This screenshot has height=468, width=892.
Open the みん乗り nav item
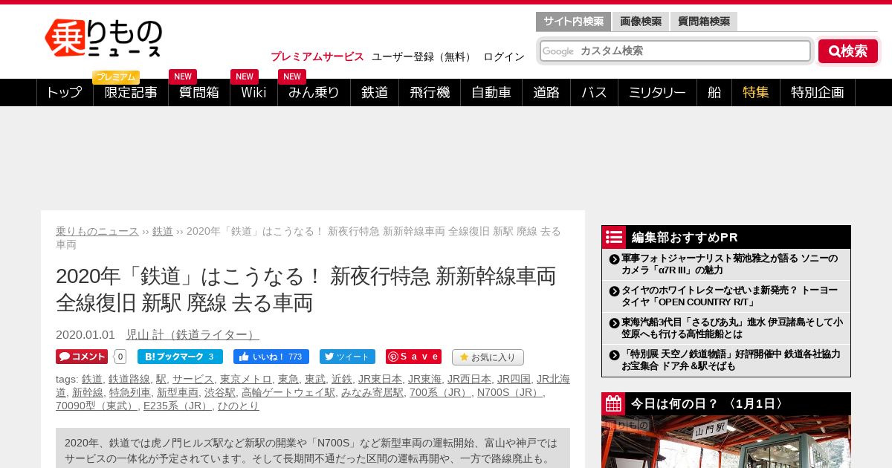click(314, 93)
